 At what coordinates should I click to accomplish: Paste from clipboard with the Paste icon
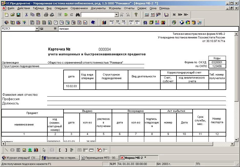click(38, 15)
